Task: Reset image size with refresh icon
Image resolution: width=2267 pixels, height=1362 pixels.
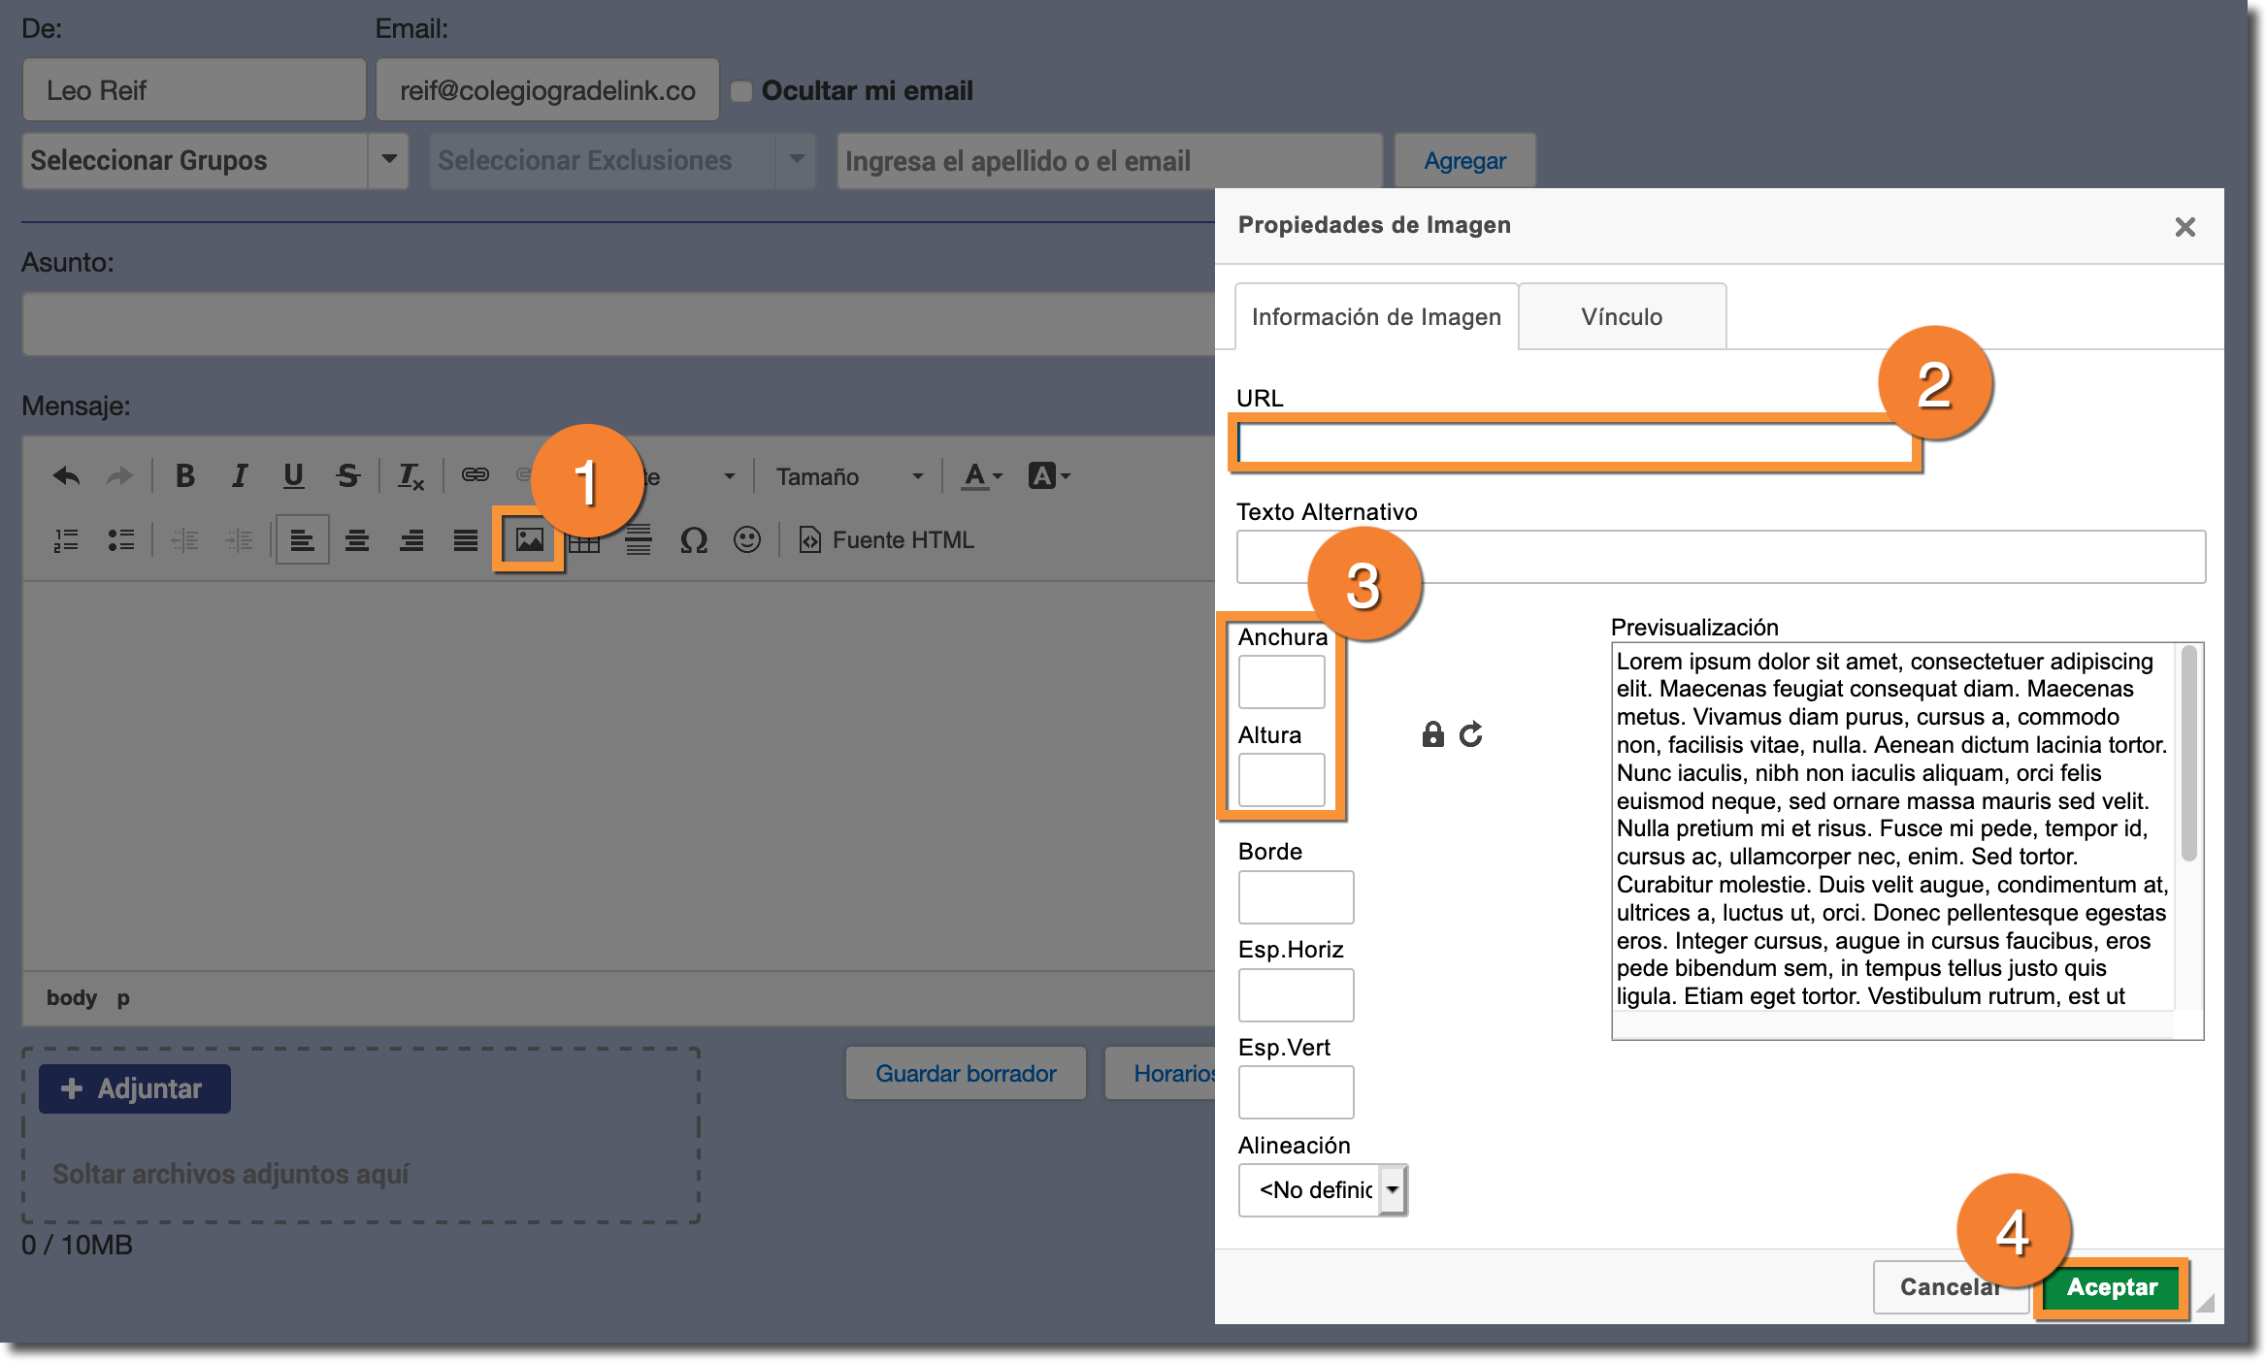Action: pos(1471,734)
